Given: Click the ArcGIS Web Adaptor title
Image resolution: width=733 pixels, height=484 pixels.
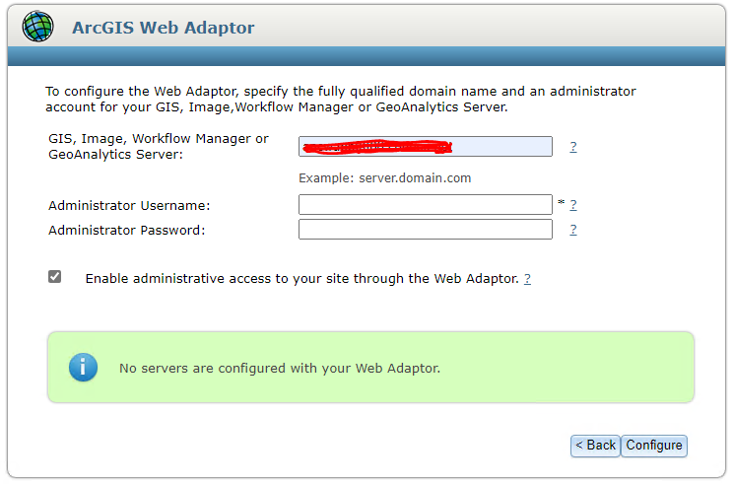Looking at the screenshot, I should coord(163,28).
